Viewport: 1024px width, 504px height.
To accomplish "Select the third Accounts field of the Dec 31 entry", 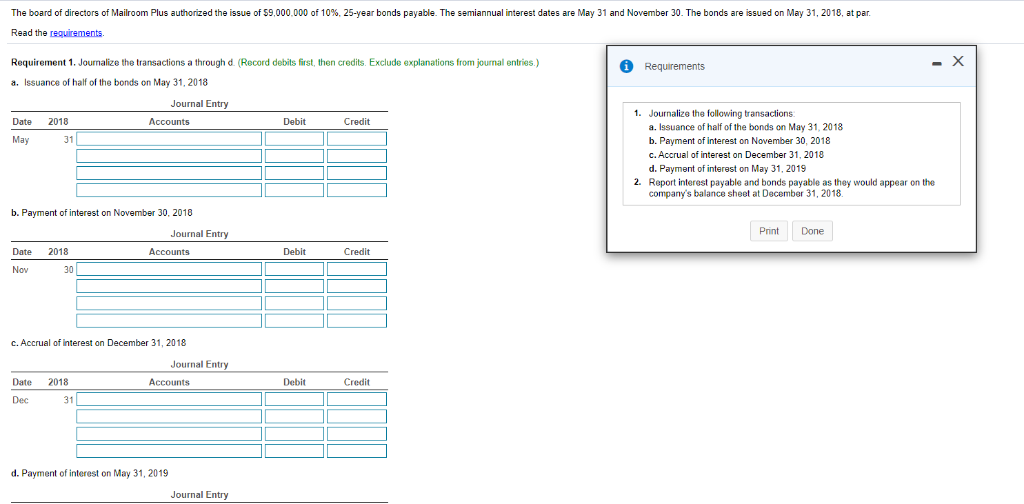I will click(170, 434).
